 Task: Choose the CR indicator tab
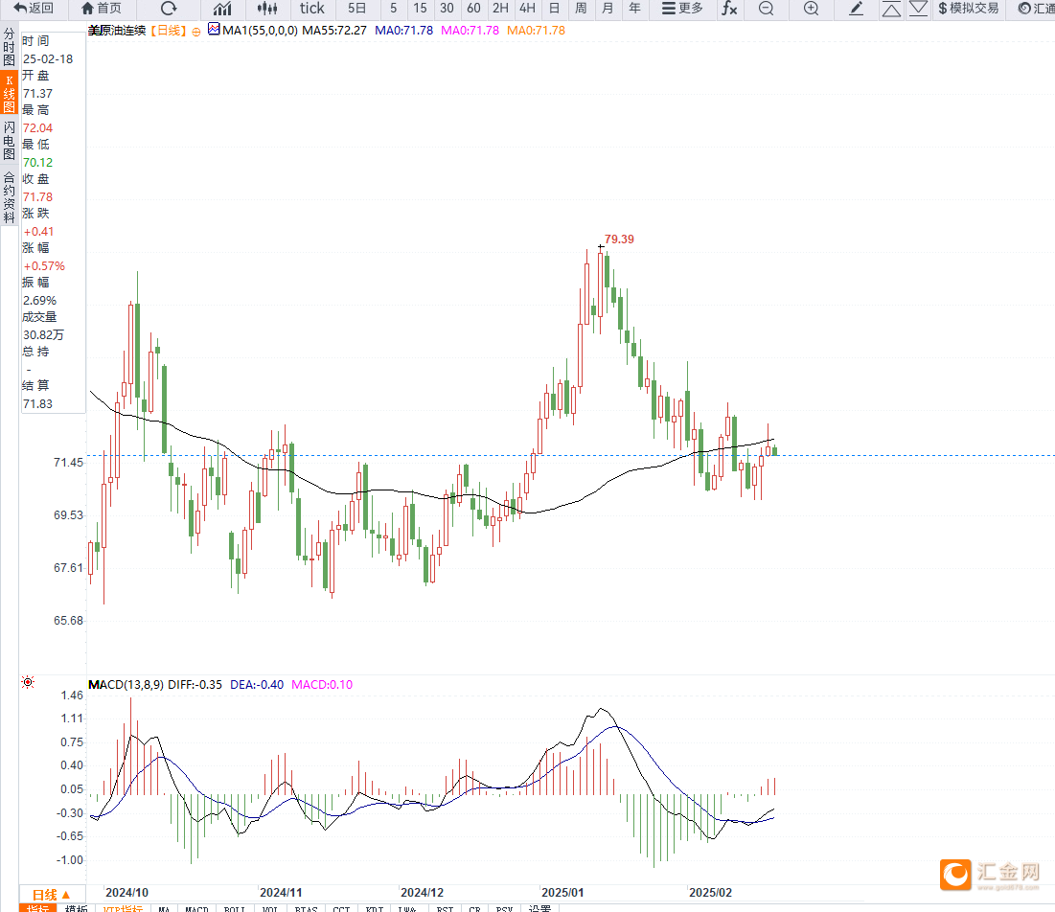pyautogui.click(x=474, y=908)
